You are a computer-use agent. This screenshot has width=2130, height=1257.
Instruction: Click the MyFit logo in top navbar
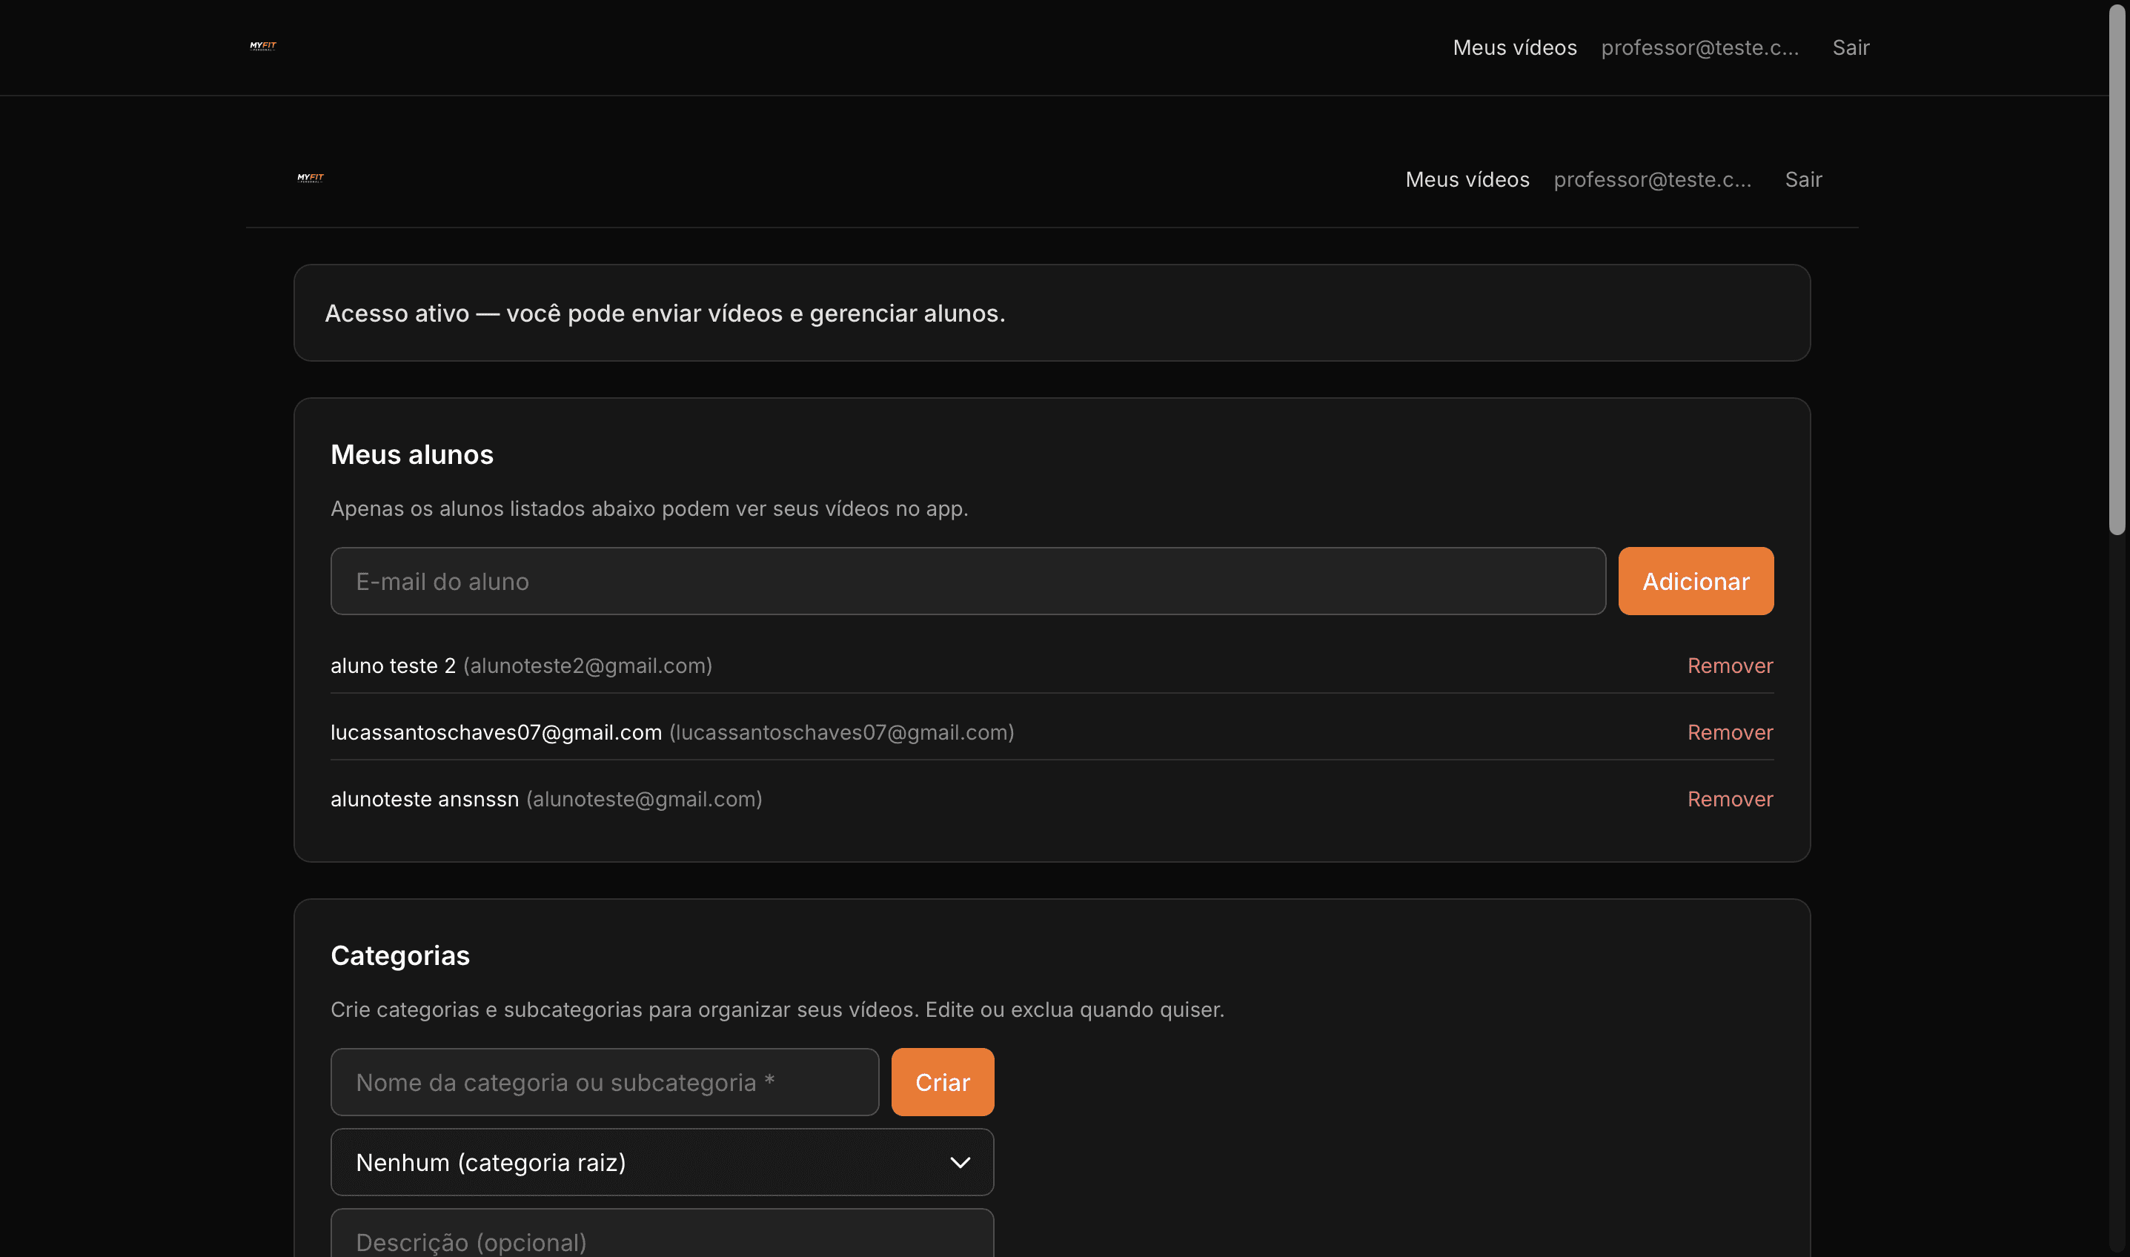click(262, 47)
